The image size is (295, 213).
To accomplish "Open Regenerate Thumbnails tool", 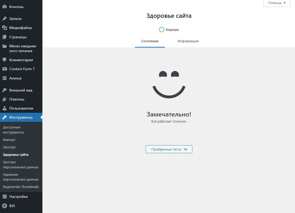I will pyautogui.click(x=21, y=187).
